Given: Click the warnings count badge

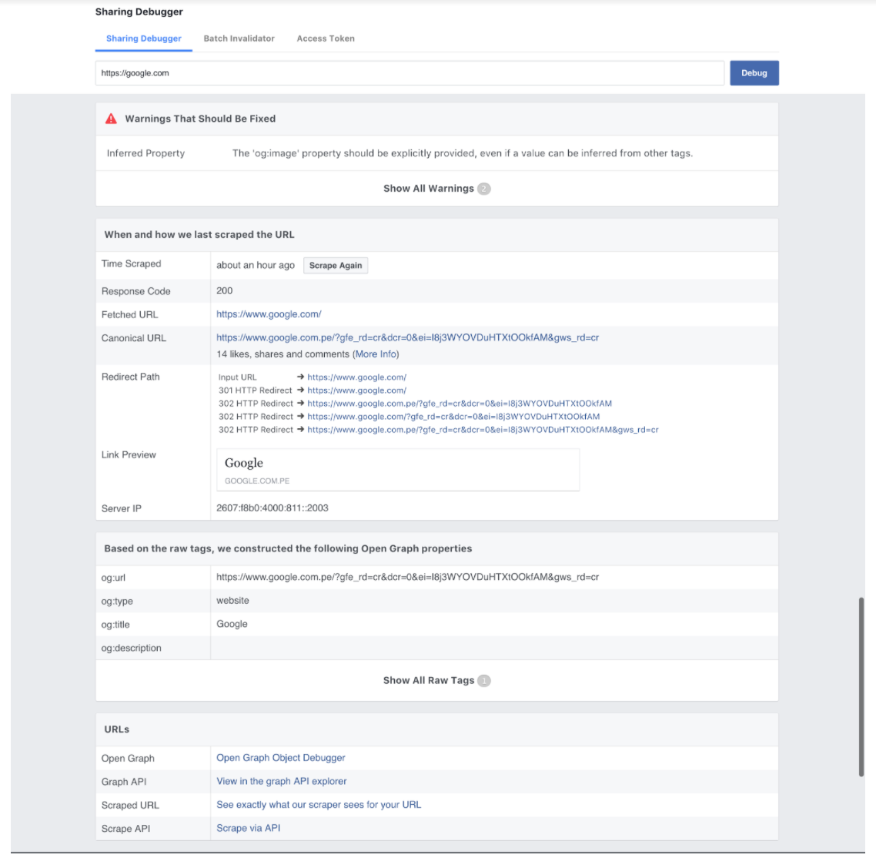Looking at the screenshot, I should click(x=483, y=189).
